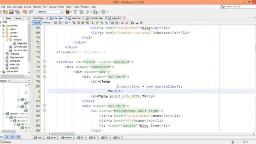Viewport: 256px width, 144px height.
Task: Click the Debug Project icon
Action: point(96,12)
